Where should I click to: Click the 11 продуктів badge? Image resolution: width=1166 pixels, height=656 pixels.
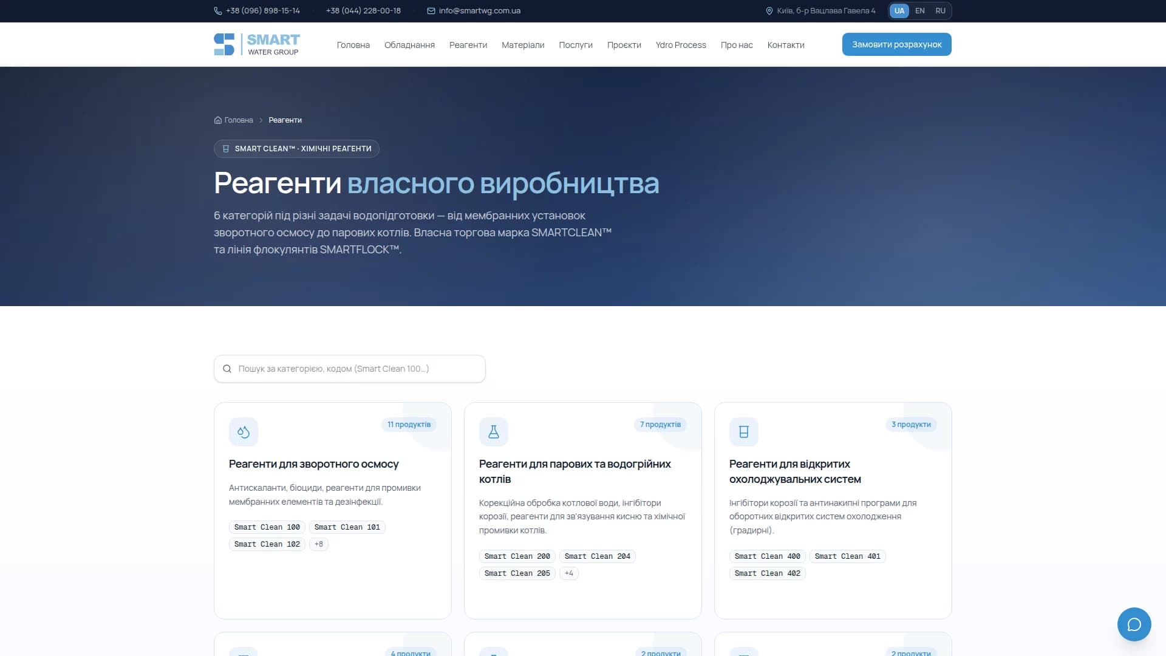tap(409, 425)
